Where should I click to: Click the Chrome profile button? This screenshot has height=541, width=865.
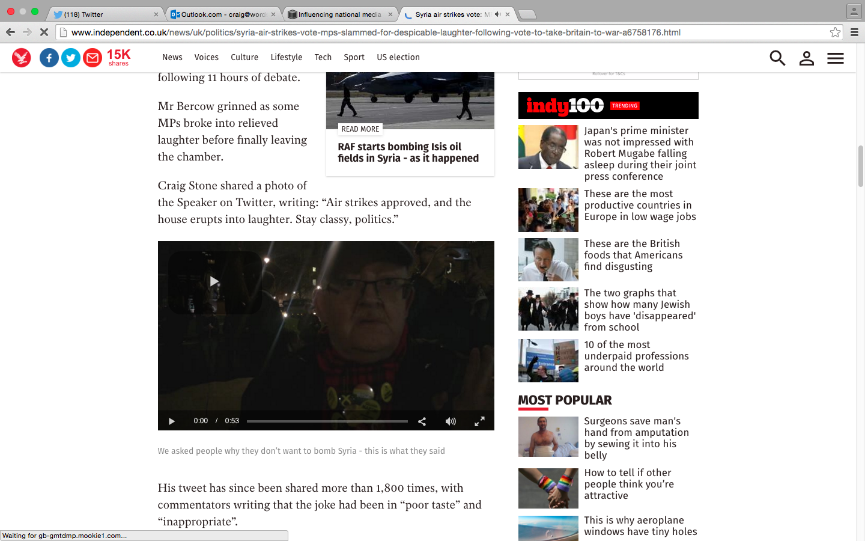click(x=854, y=11)
